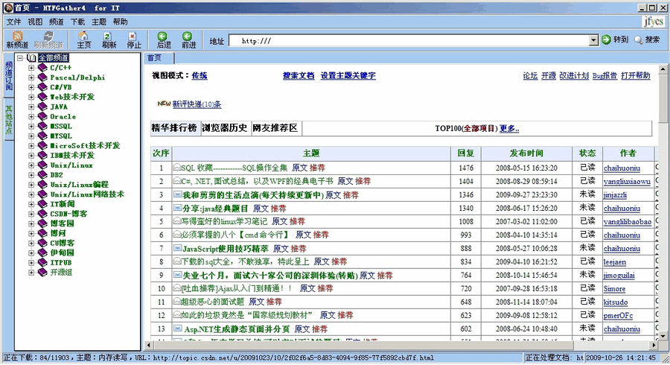Open the 搜索文档 link
This screenshot has width=670, height=365.
coord(299,76)
